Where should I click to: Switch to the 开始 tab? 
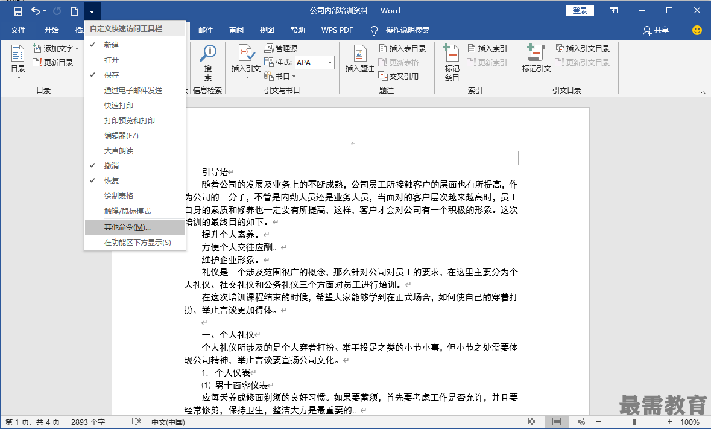52,30
